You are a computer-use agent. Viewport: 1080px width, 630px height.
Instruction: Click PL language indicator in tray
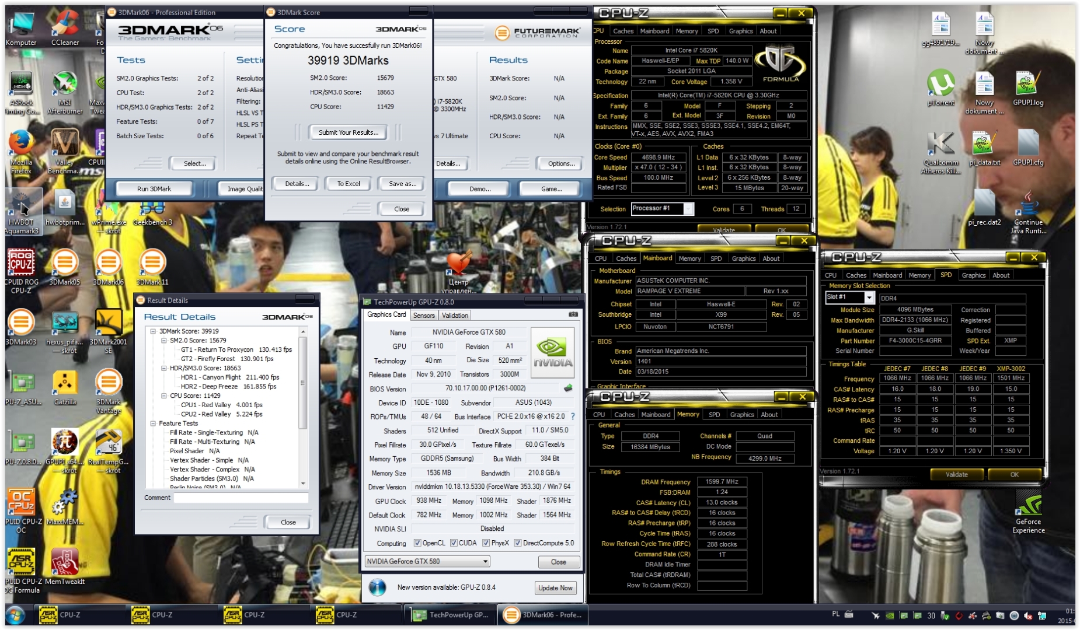point(835,614)
